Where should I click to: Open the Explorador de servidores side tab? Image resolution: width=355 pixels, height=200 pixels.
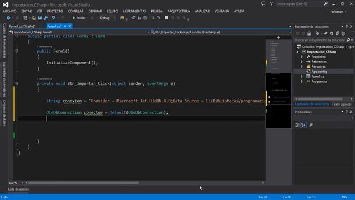click(x=4, y=79)
